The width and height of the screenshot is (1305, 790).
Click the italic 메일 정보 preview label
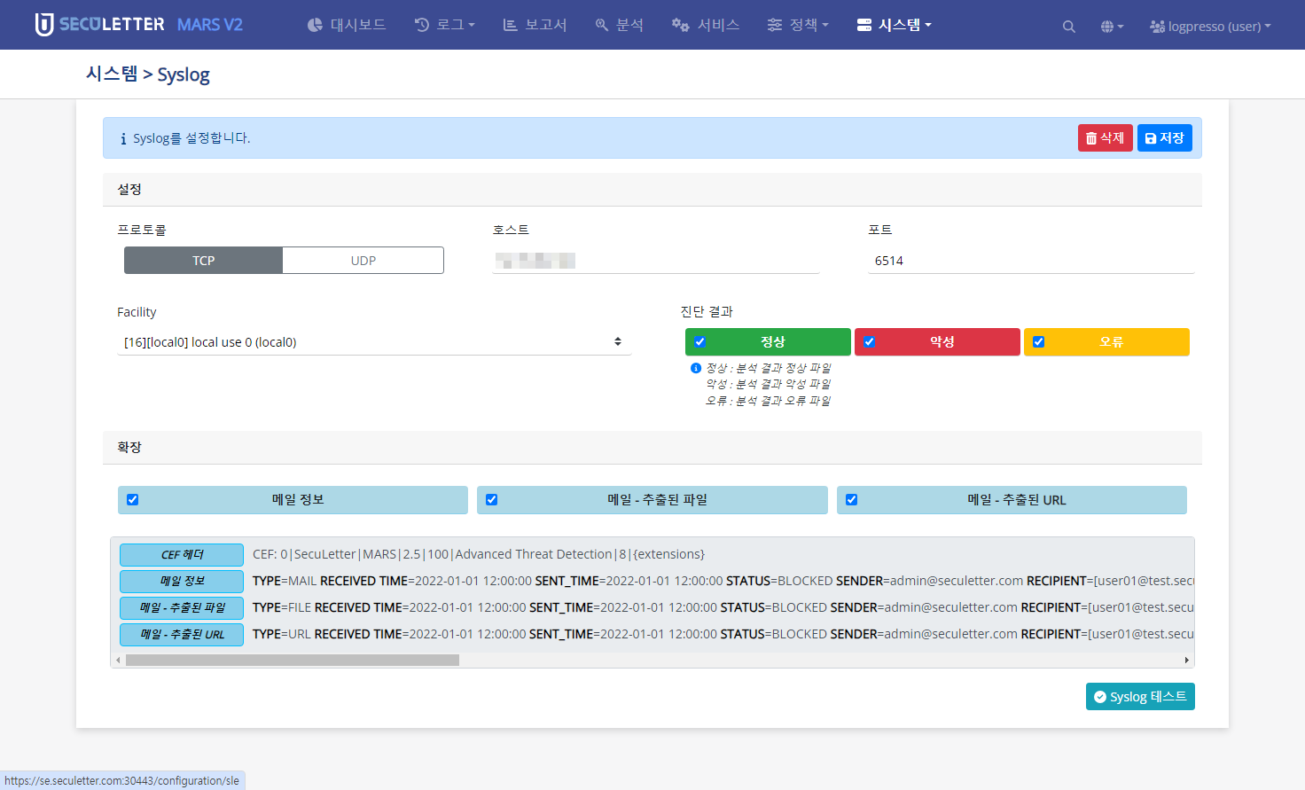coord(182,582)
